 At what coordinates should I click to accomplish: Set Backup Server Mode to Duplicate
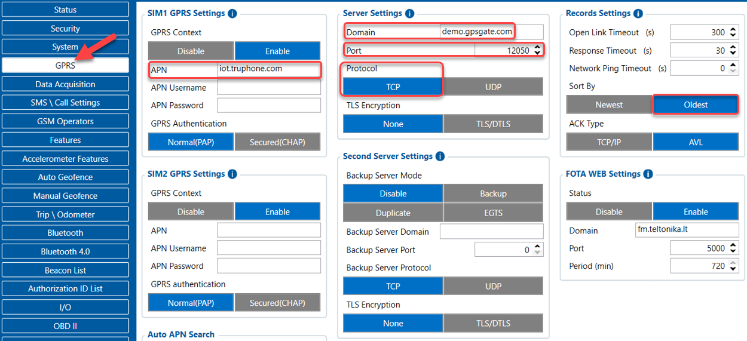pyautogui.click(x=393, y=213)
